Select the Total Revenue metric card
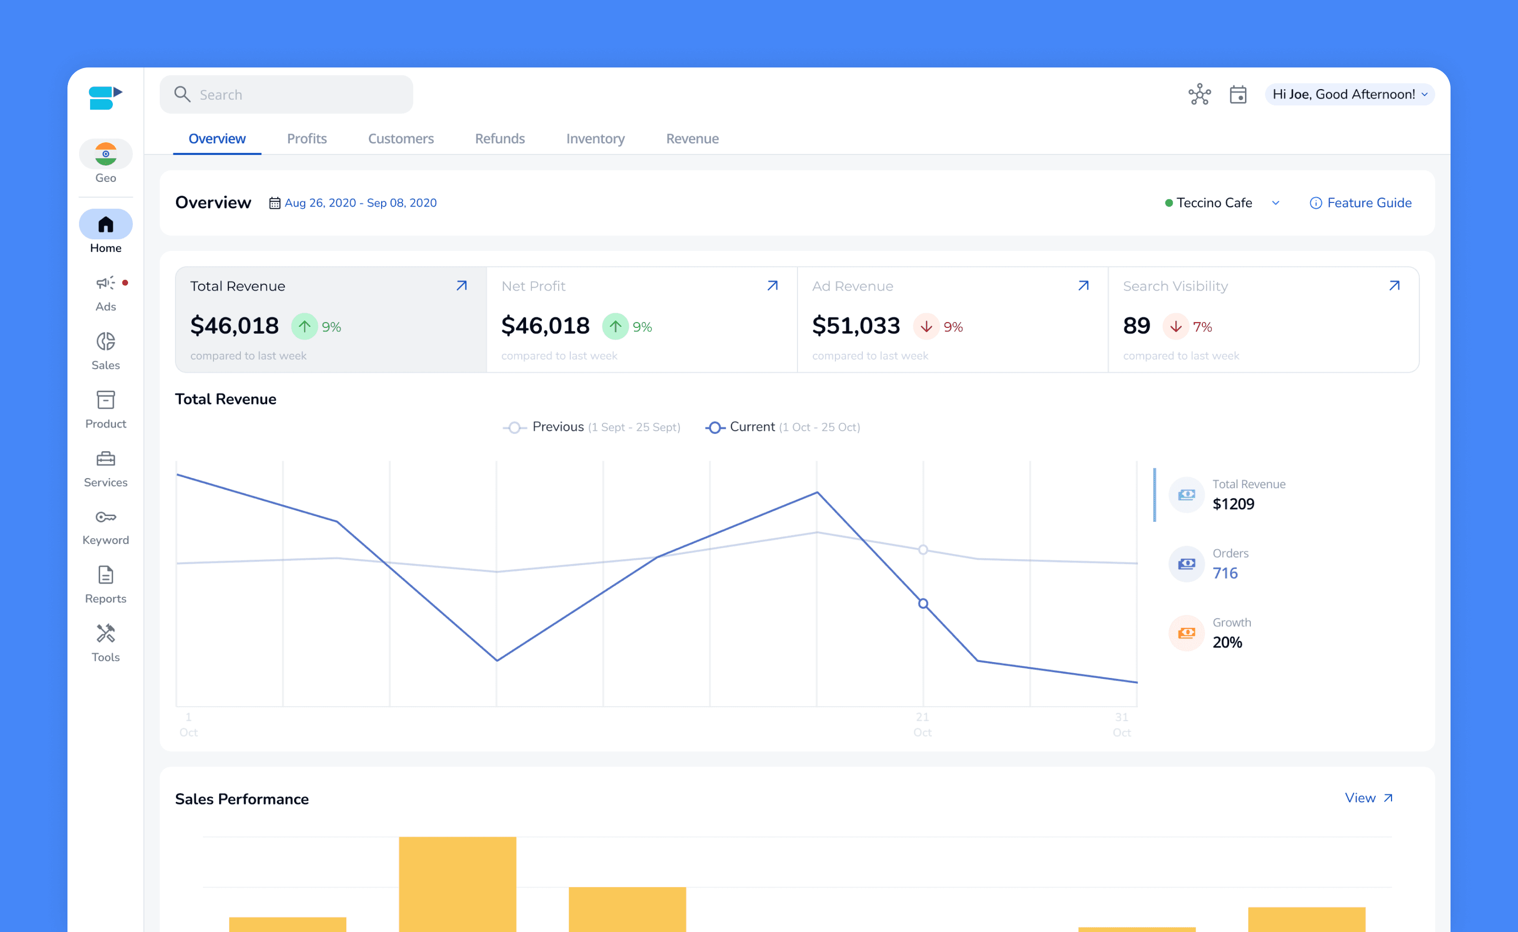This screenshot has height=932, width=1518. 331,319
